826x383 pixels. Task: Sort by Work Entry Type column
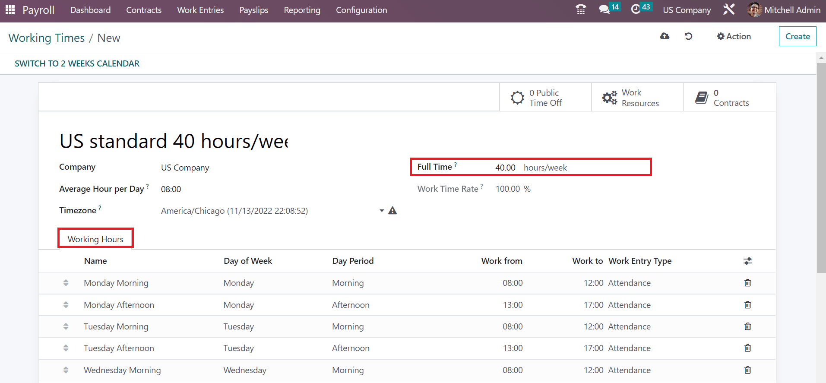[640, 261]
